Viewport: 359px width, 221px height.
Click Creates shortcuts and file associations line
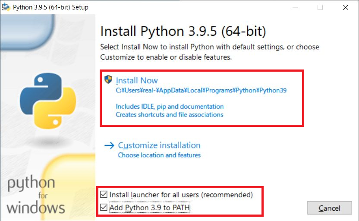pyautogui.click(x=170, y=114)
